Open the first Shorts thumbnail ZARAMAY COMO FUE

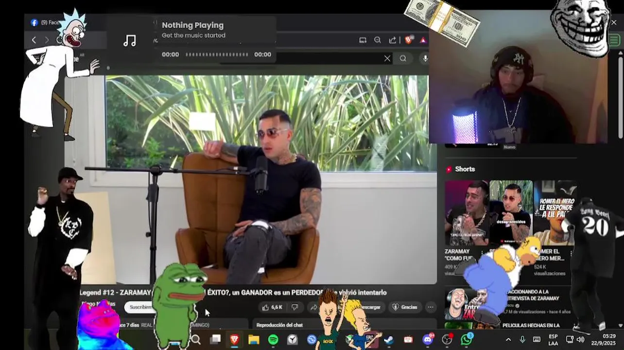(x=467, y=213)
